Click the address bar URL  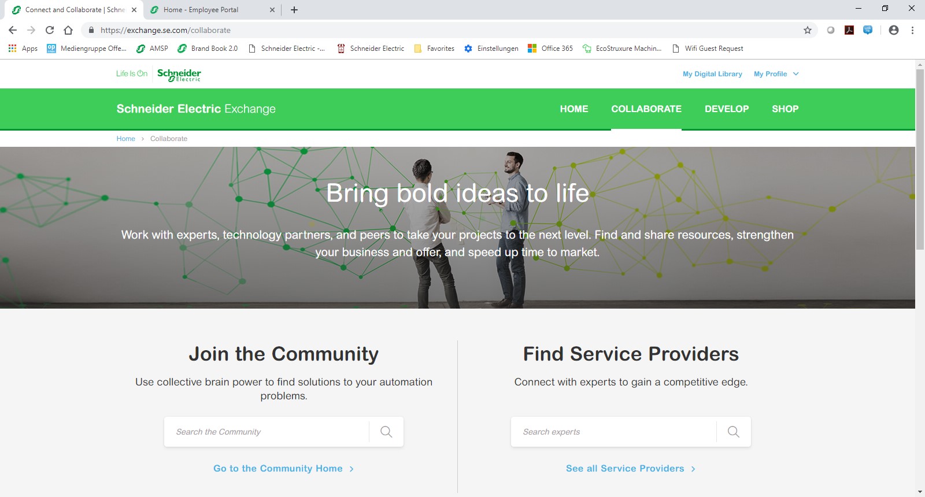(165, 30)
